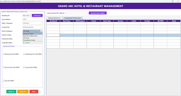Click the focused Booking ID cell in highlighted row
The width and height of the screenshot is (181, 96).
[53, 35]
